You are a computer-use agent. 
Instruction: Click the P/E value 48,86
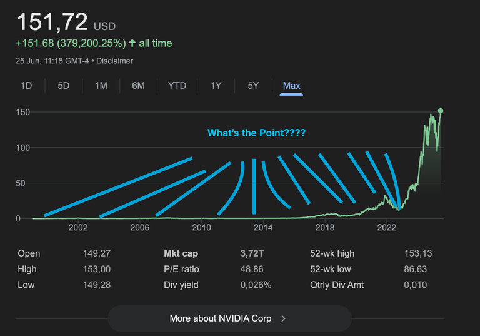pos(252,269)
